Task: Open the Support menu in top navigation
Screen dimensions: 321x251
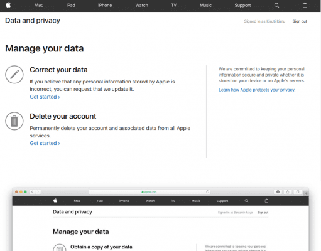Action: 242,5
